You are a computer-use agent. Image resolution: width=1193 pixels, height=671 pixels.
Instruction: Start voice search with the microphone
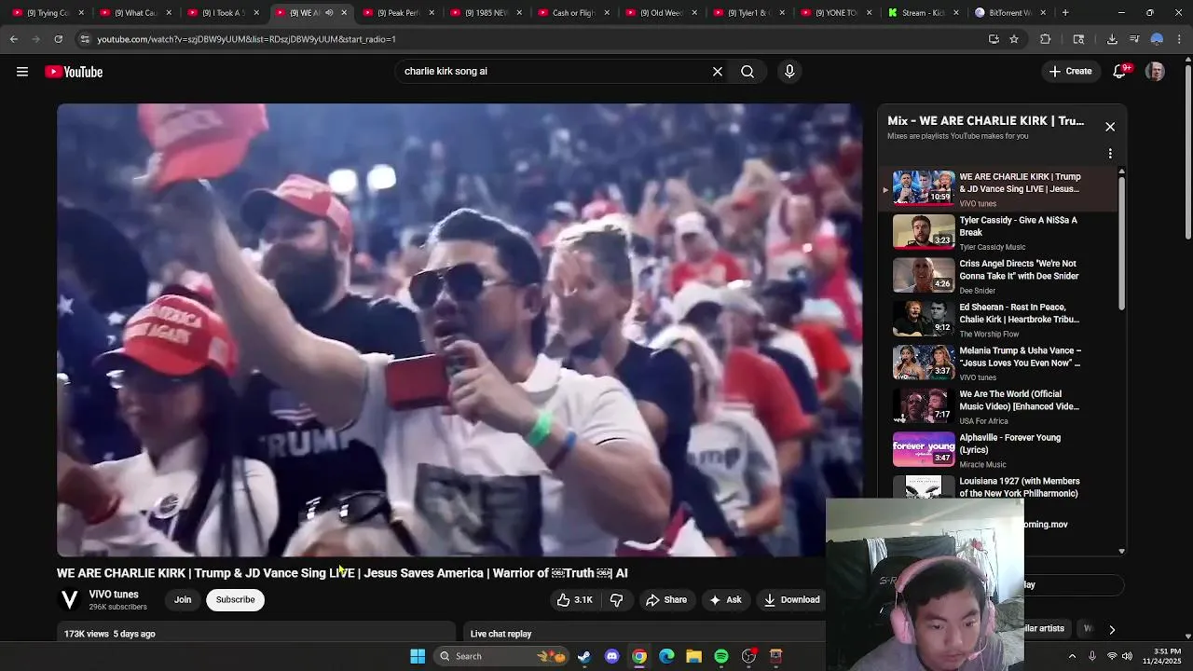pyautogui.click(x=789, y=72)
